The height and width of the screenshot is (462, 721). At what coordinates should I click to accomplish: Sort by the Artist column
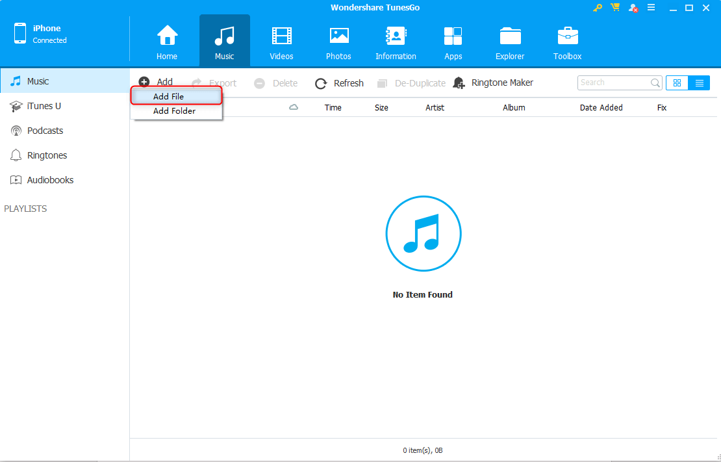tap(435, 108)
